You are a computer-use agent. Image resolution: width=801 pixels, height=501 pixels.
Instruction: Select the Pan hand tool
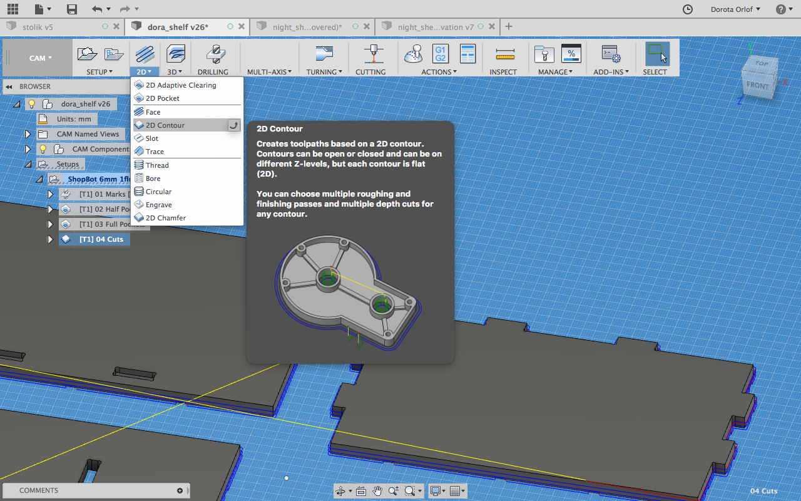click(377, 491)
